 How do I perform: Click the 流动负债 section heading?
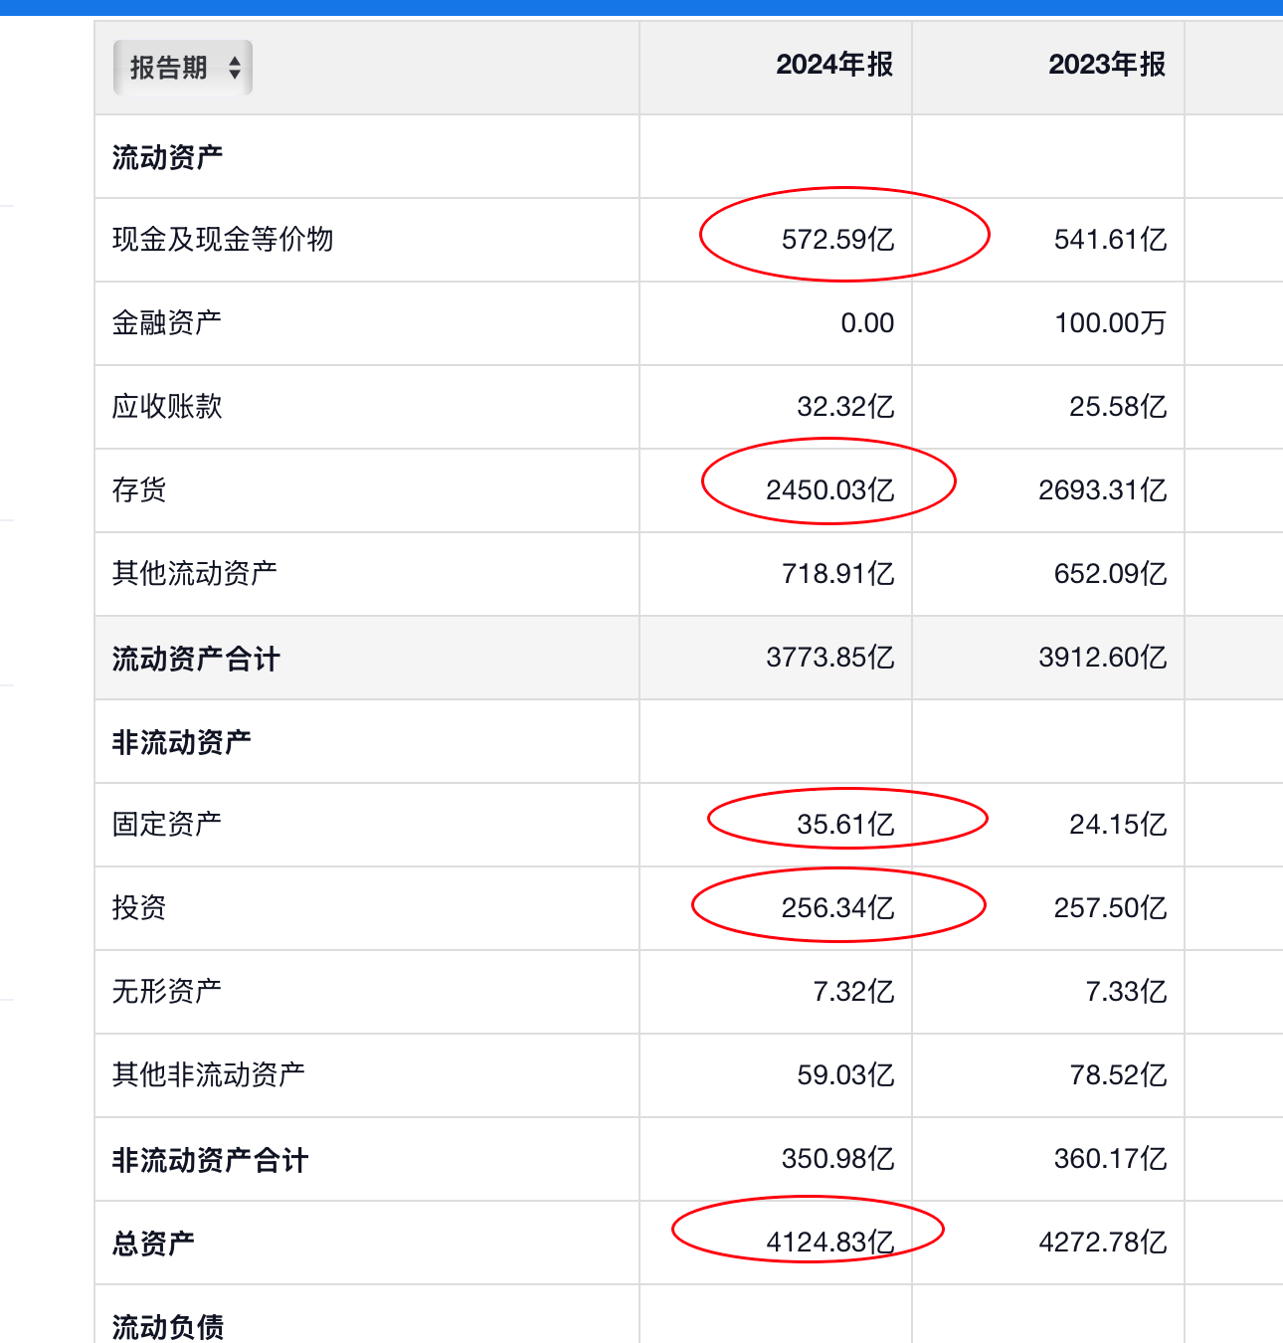pos(168,1327)
